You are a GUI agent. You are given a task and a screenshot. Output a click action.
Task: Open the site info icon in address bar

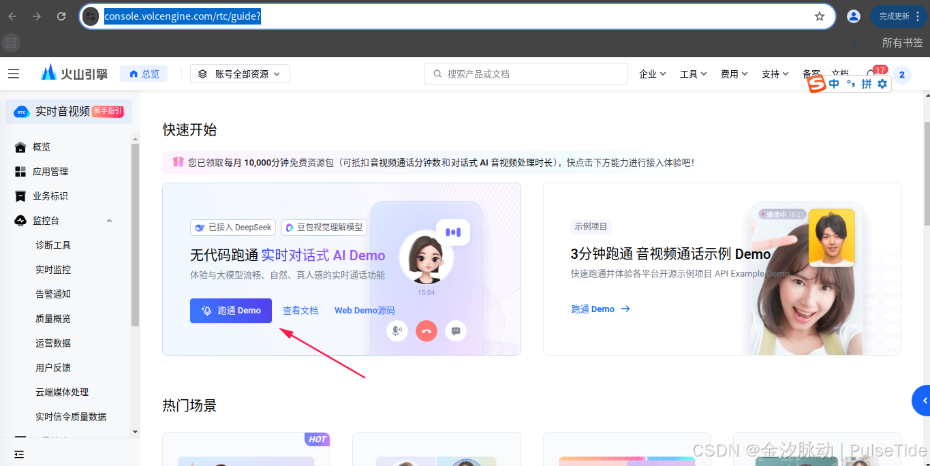click(91, 16)
